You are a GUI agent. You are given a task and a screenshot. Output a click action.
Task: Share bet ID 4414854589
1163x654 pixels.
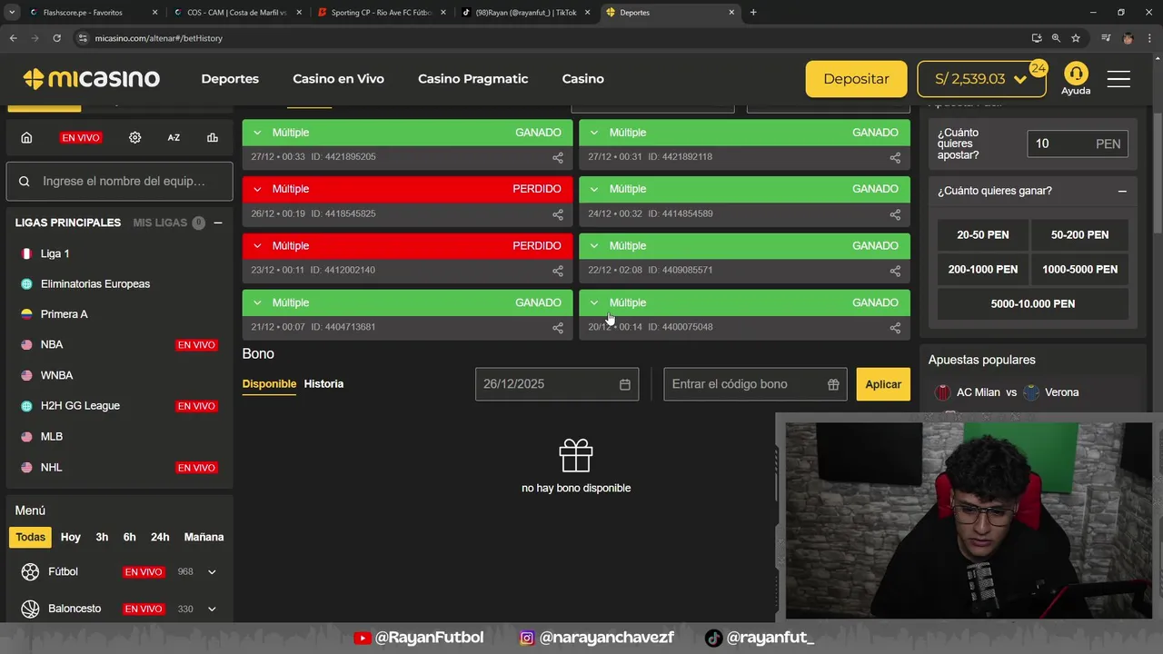click(895, 215)
